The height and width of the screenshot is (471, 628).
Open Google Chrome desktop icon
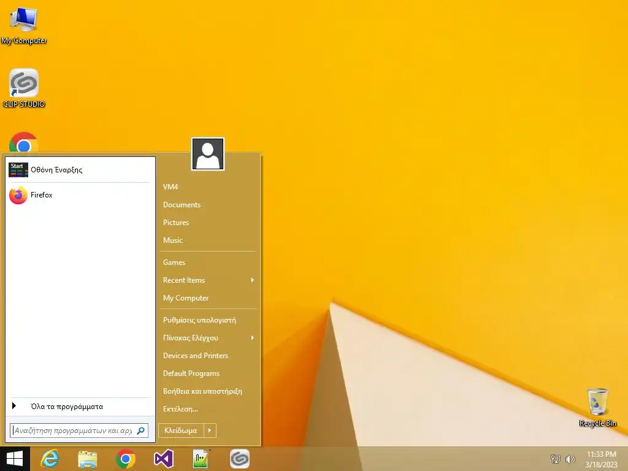coord(24,142)
